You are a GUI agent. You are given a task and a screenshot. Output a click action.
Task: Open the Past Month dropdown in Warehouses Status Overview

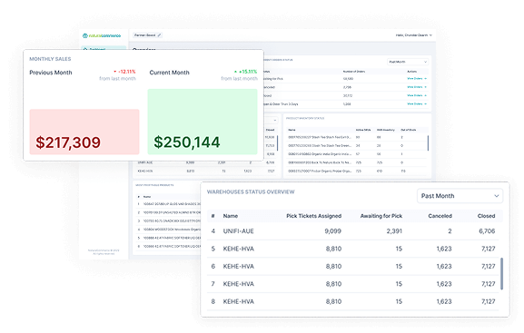tap(460, 196)
